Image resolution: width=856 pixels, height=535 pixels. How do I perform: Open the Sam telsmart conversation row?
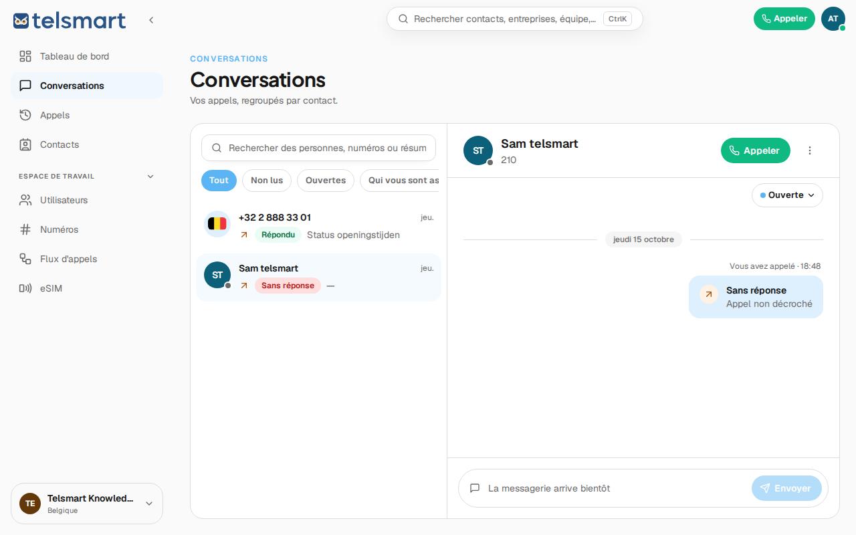(x=318, y=277)
